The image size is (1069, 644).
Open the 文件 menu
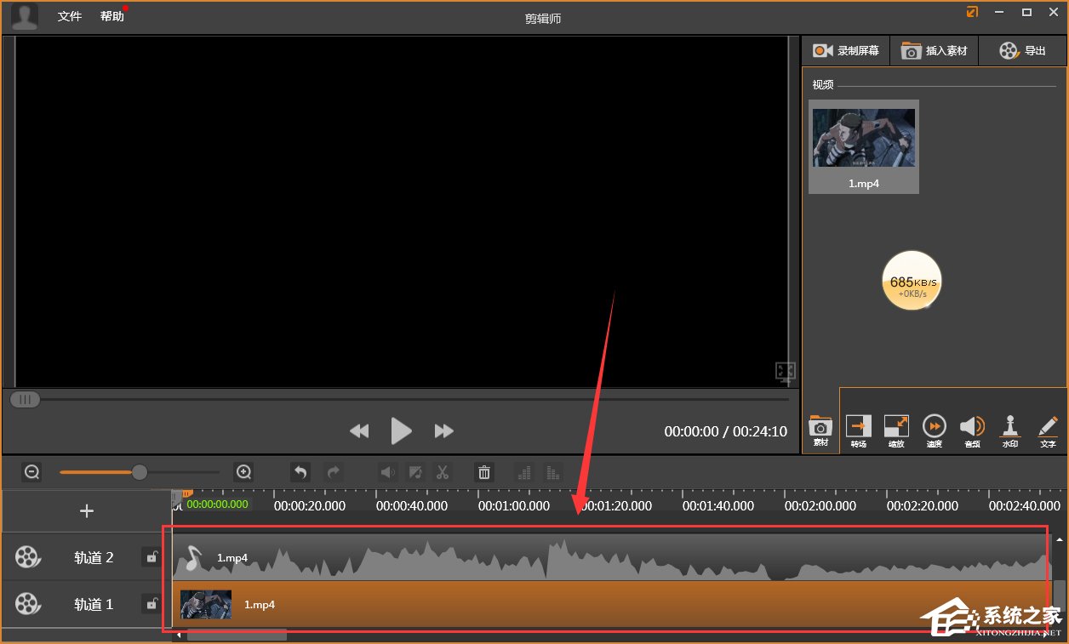click(70, 16)
